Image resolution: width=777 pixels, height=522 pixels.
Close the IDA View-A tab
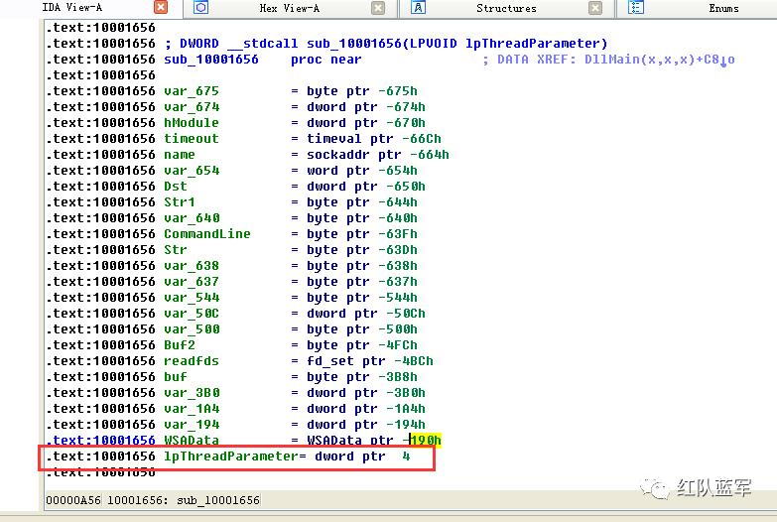point(161,7)
